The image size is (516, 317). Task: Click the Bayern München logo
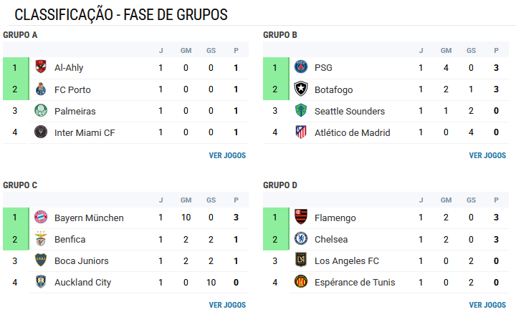pyautogui.click(x=41, y=217)
